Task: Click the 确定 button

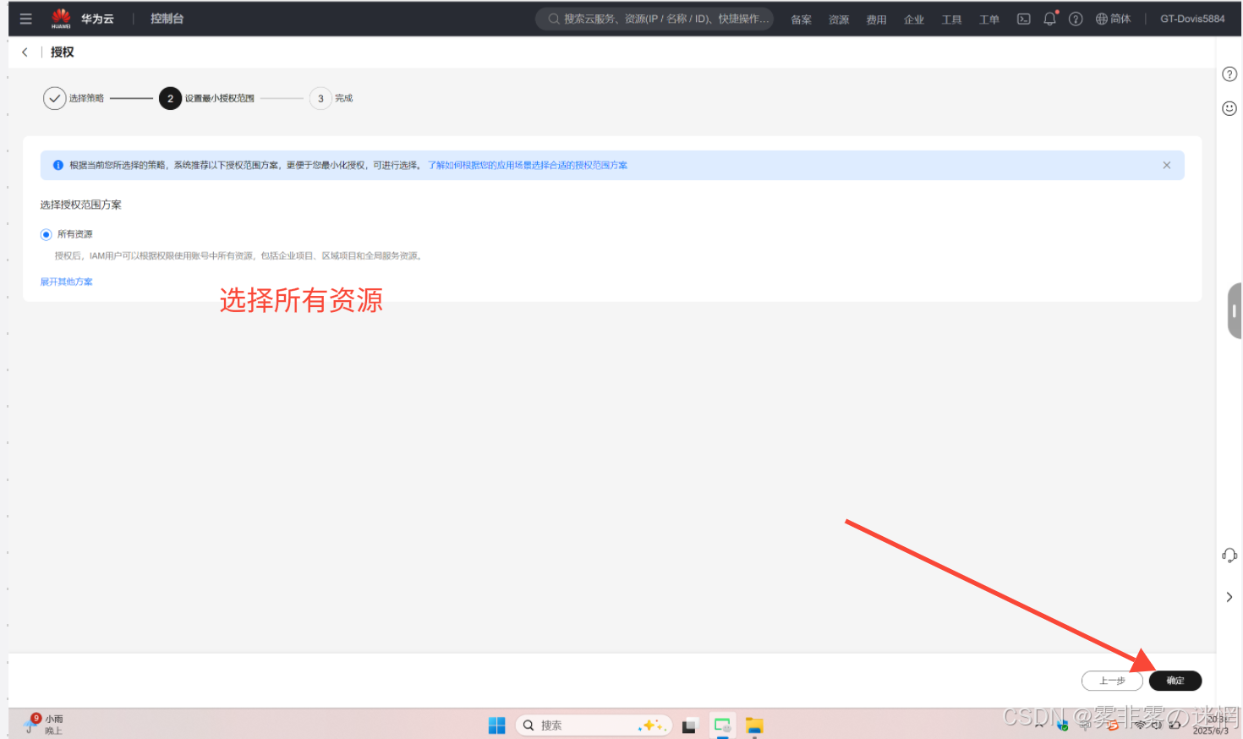Action: point(1175,681)
